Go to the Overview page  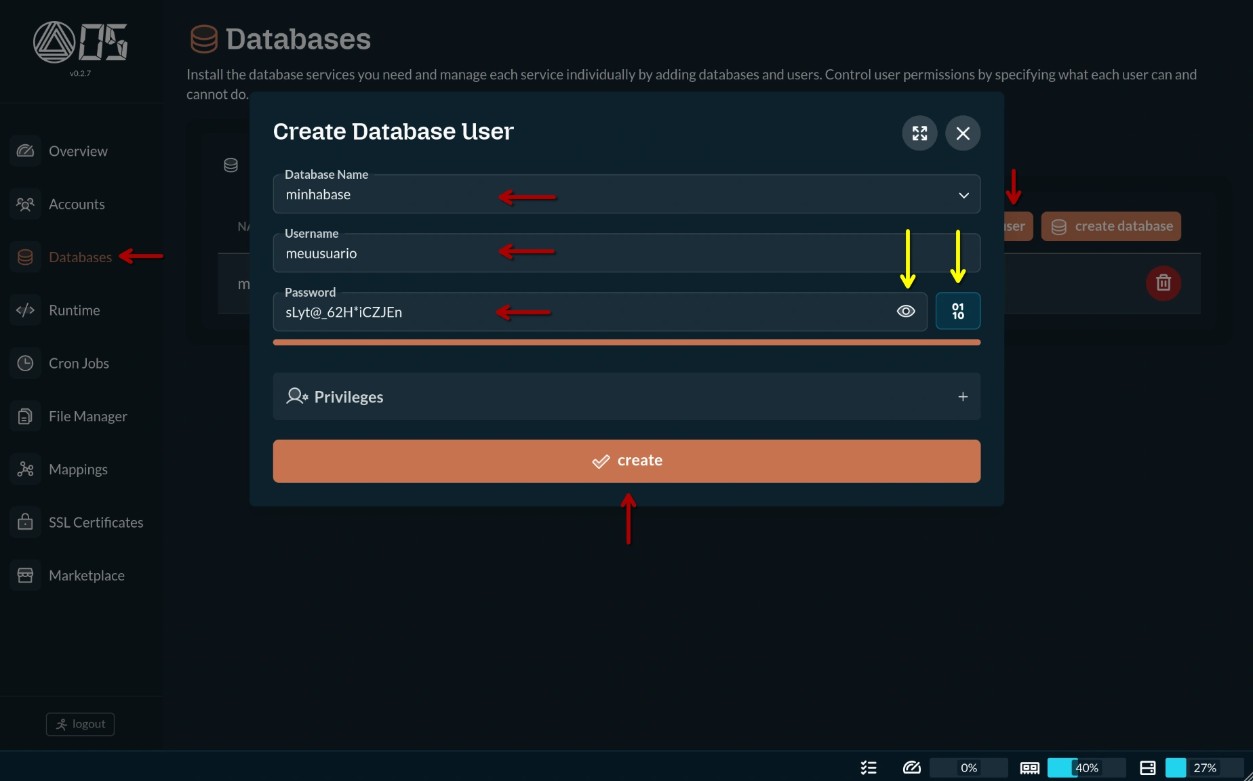click(77, 151)
